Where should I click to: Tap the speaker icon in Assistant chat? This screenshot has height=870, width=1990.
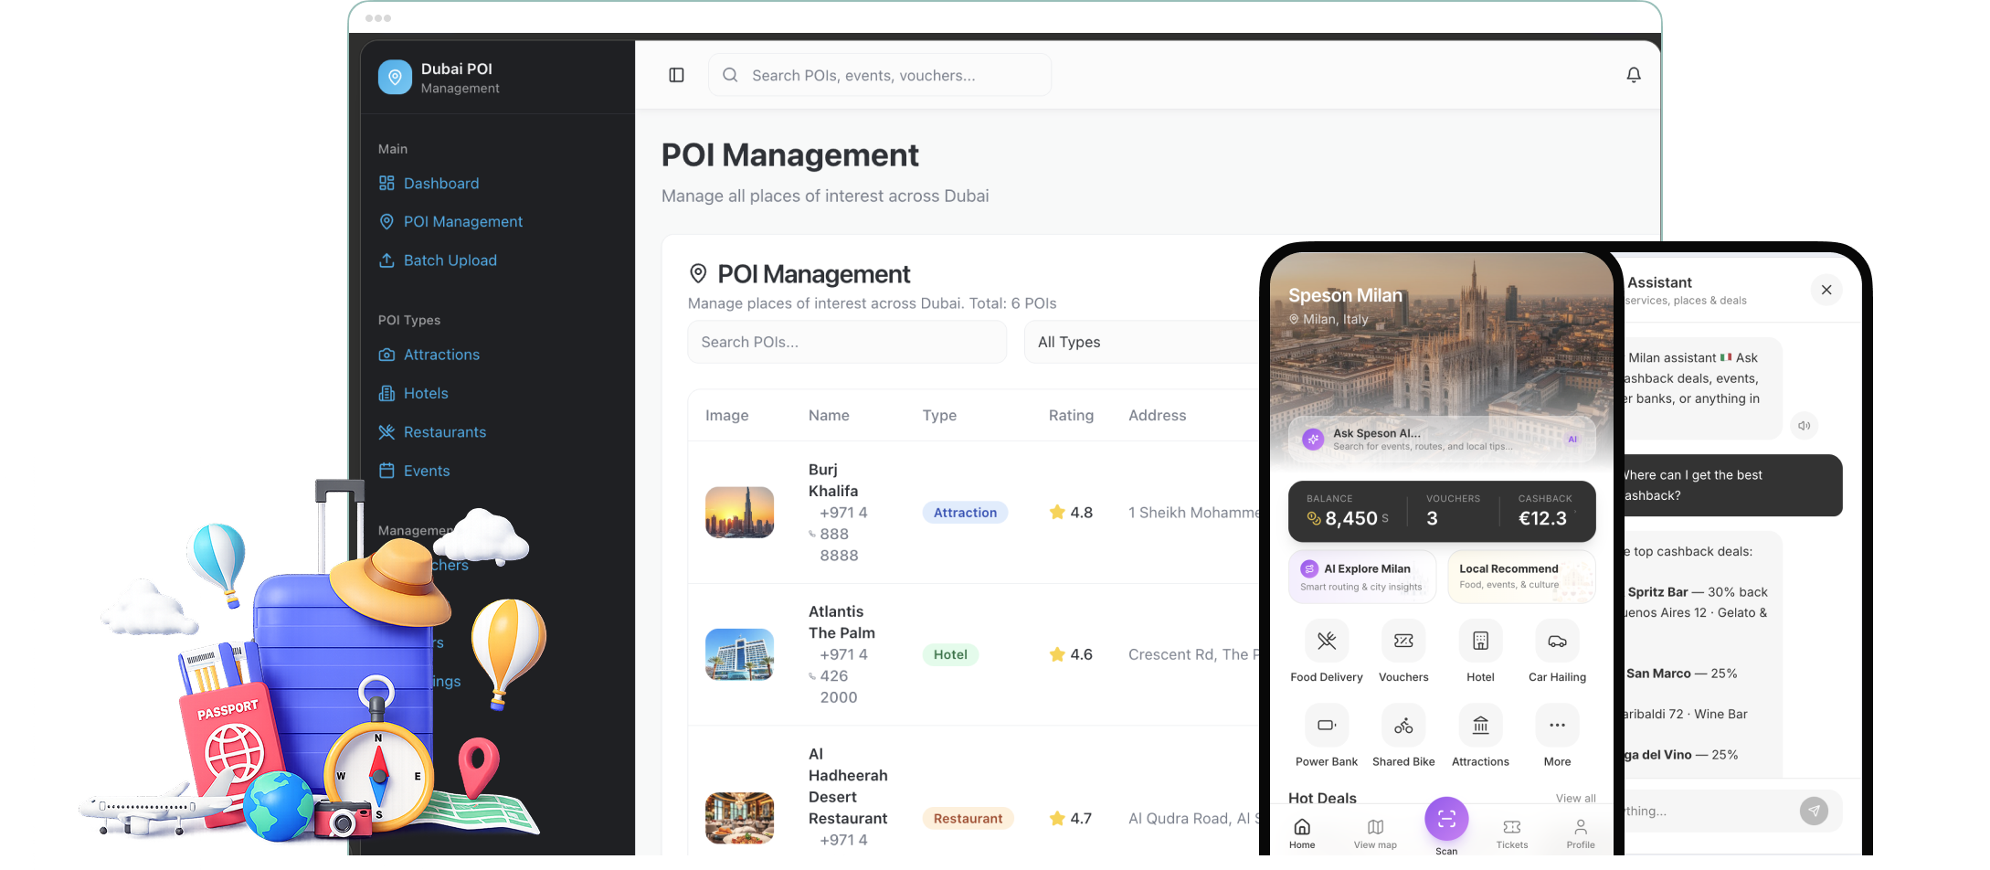pos(1804,426)
